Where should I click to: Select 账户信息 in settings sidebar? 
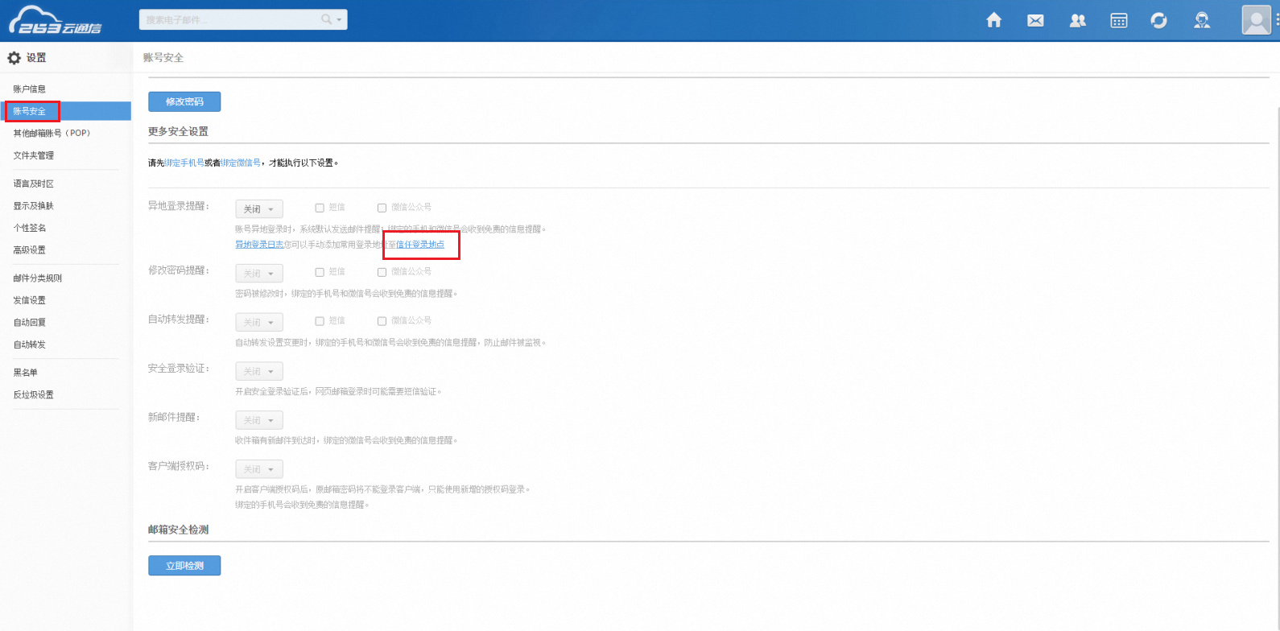pyautogui.click(x=30, y=89)
